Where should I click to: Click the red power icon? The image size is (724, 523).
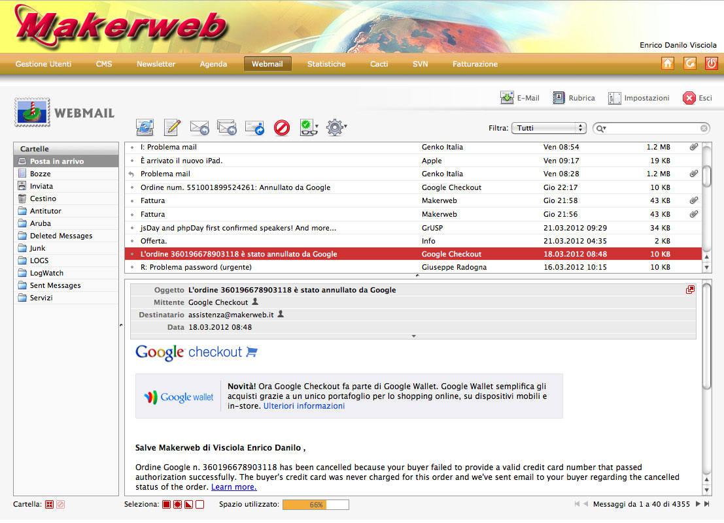711,63
